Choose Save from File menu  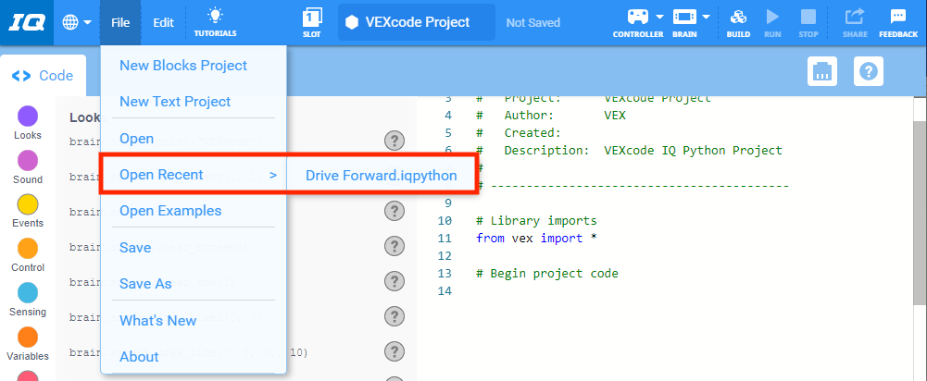pos(135,248)
